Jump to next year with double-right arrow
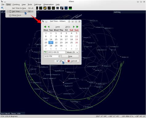The image size is (146, 118). (77, 27)
